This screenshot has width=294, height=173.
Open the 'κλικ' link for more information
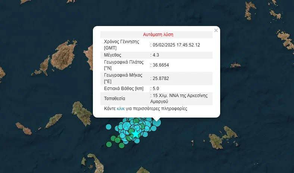[121, 109]
